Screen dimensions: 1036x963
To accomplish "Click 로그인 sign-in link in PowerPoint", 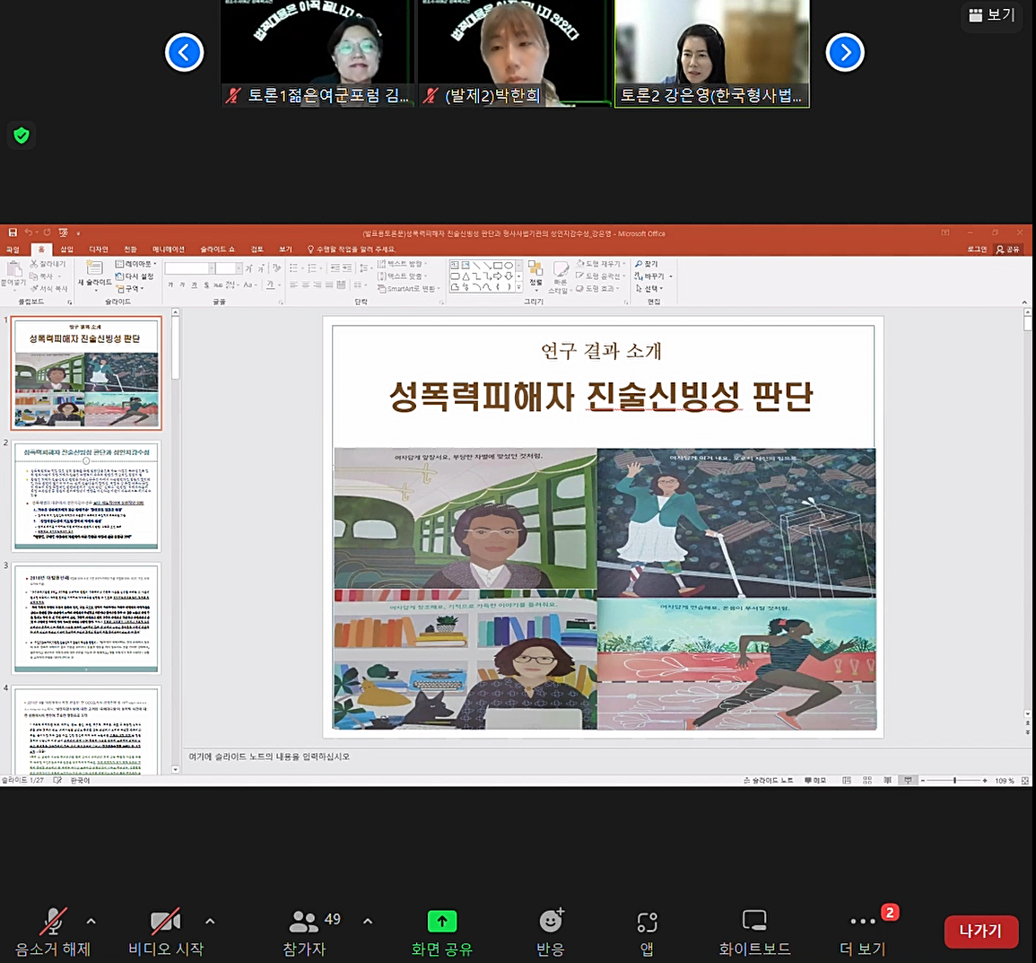I will pos(977,250).
